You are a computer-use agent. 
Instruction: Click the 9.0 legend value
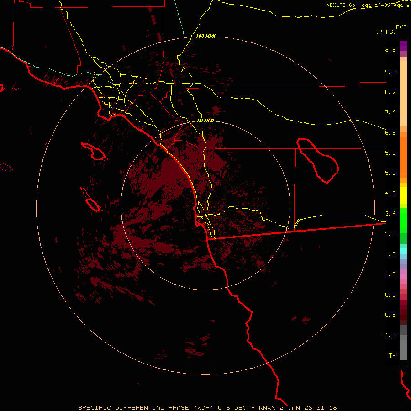coord(390,72)
